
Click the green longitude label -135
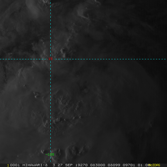(50, 154)
